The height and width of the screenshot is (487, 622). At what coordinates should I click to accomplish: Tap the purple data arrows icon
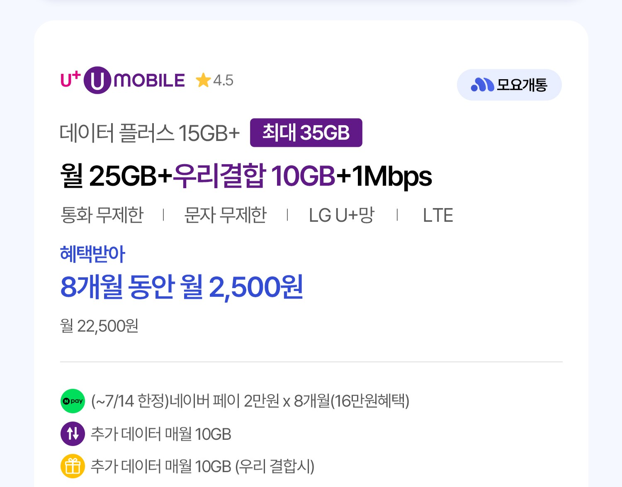[73, 434]
